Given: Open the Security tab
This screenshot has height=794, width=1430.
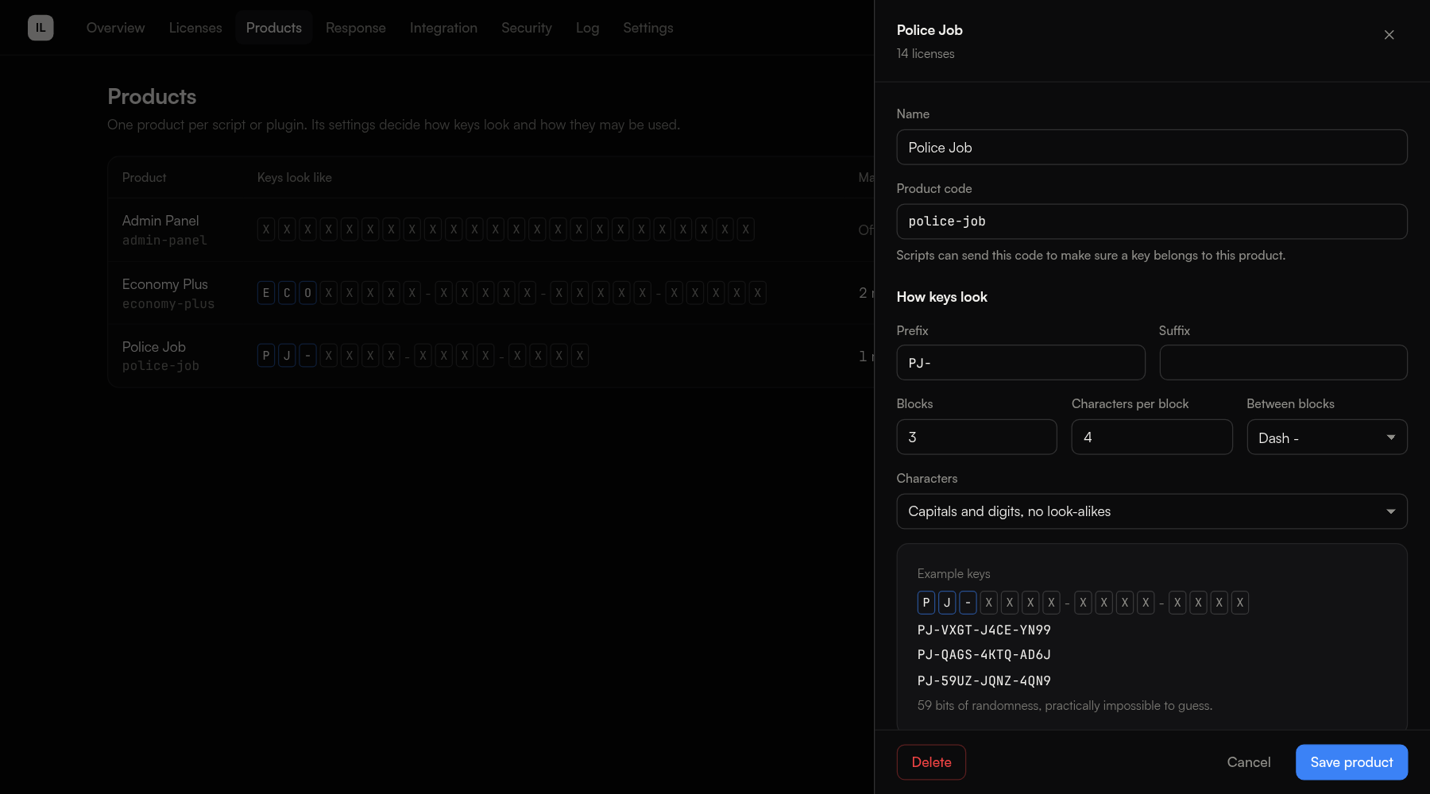Looking at the screenshot, I should coord(527,28).
